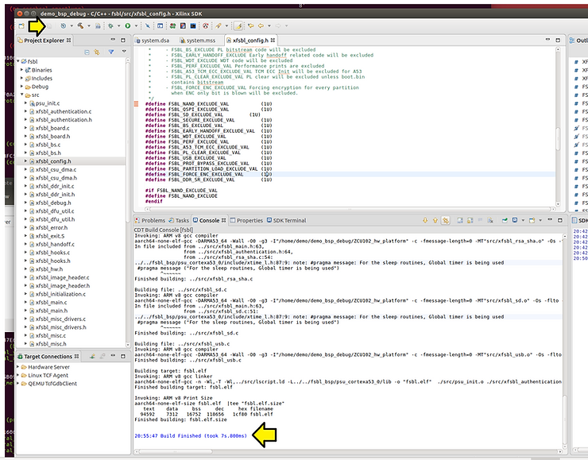Screen dimensions: 588x460
Task: Click Display Selected Console icon
Action: 515,220
